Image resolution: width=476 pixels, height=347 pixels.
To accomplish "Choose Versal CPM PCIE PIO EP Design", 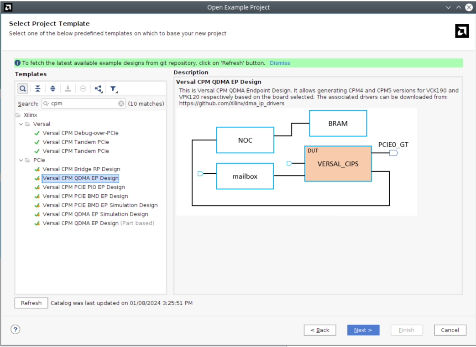I will 84,187.
